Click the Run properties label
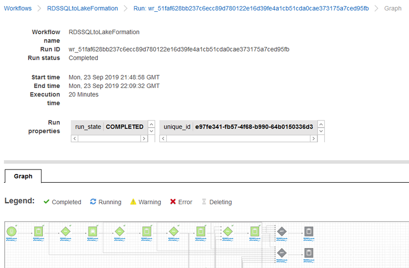409x268 pixels. (44, 127)
